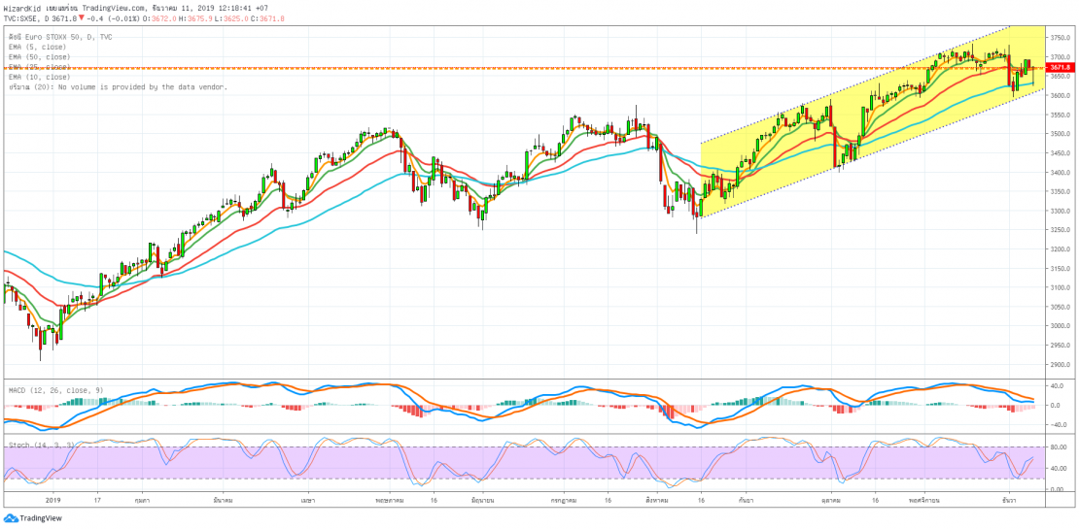The width and height of the screenshot is (1079, 529).
Task: Click the 2900.0 price scale label
Action: (1060, 364)
